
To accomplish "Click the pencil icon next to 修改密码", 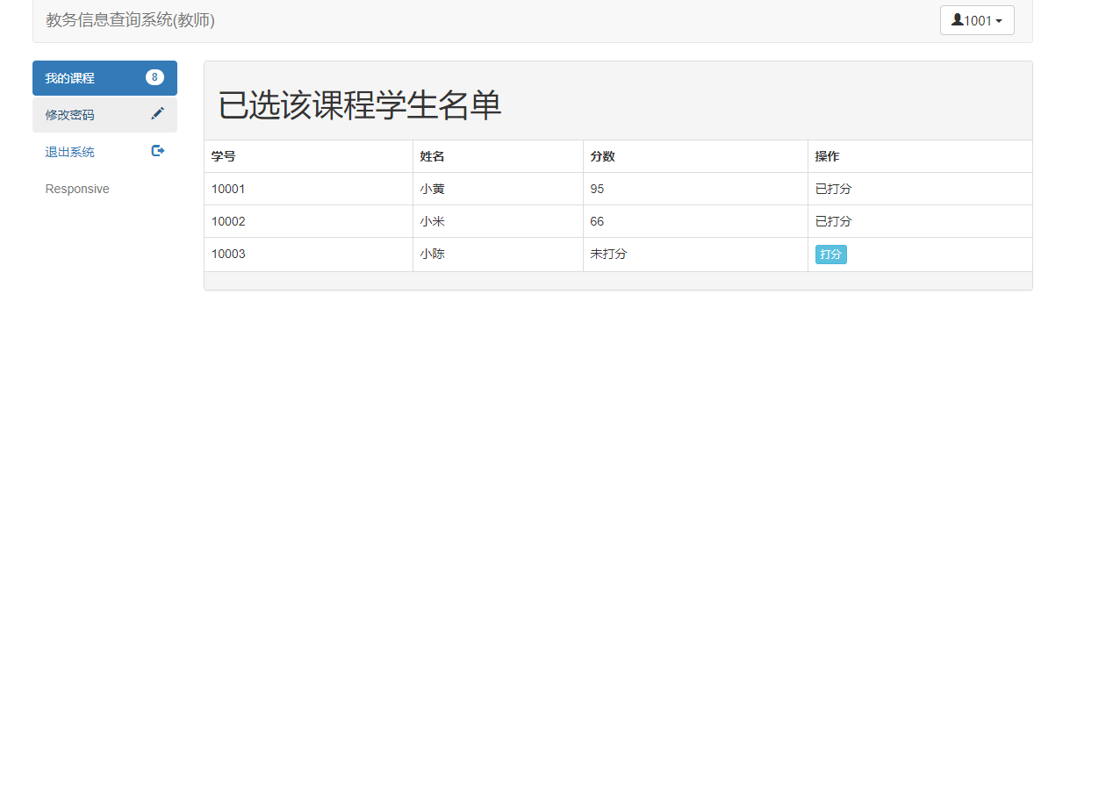I will coord(158,113).
